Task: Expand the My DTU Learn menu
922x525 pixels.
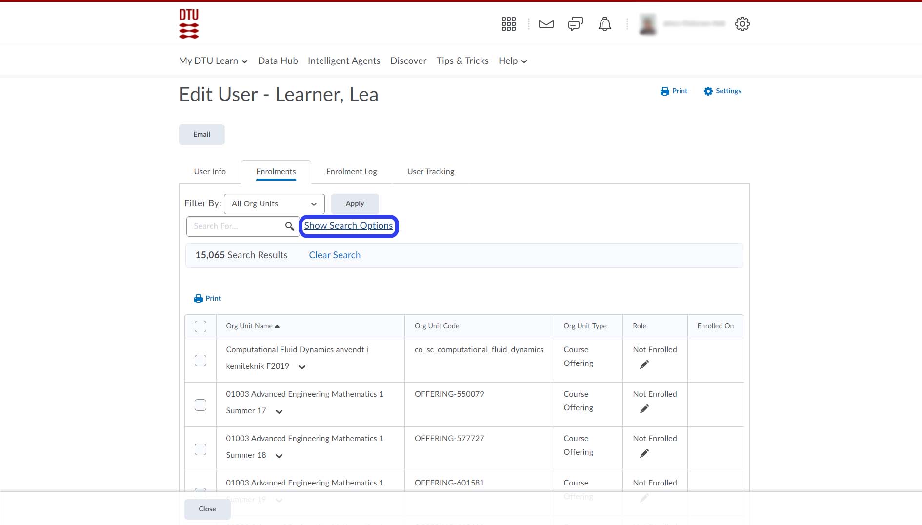Action: coord(213,61)
